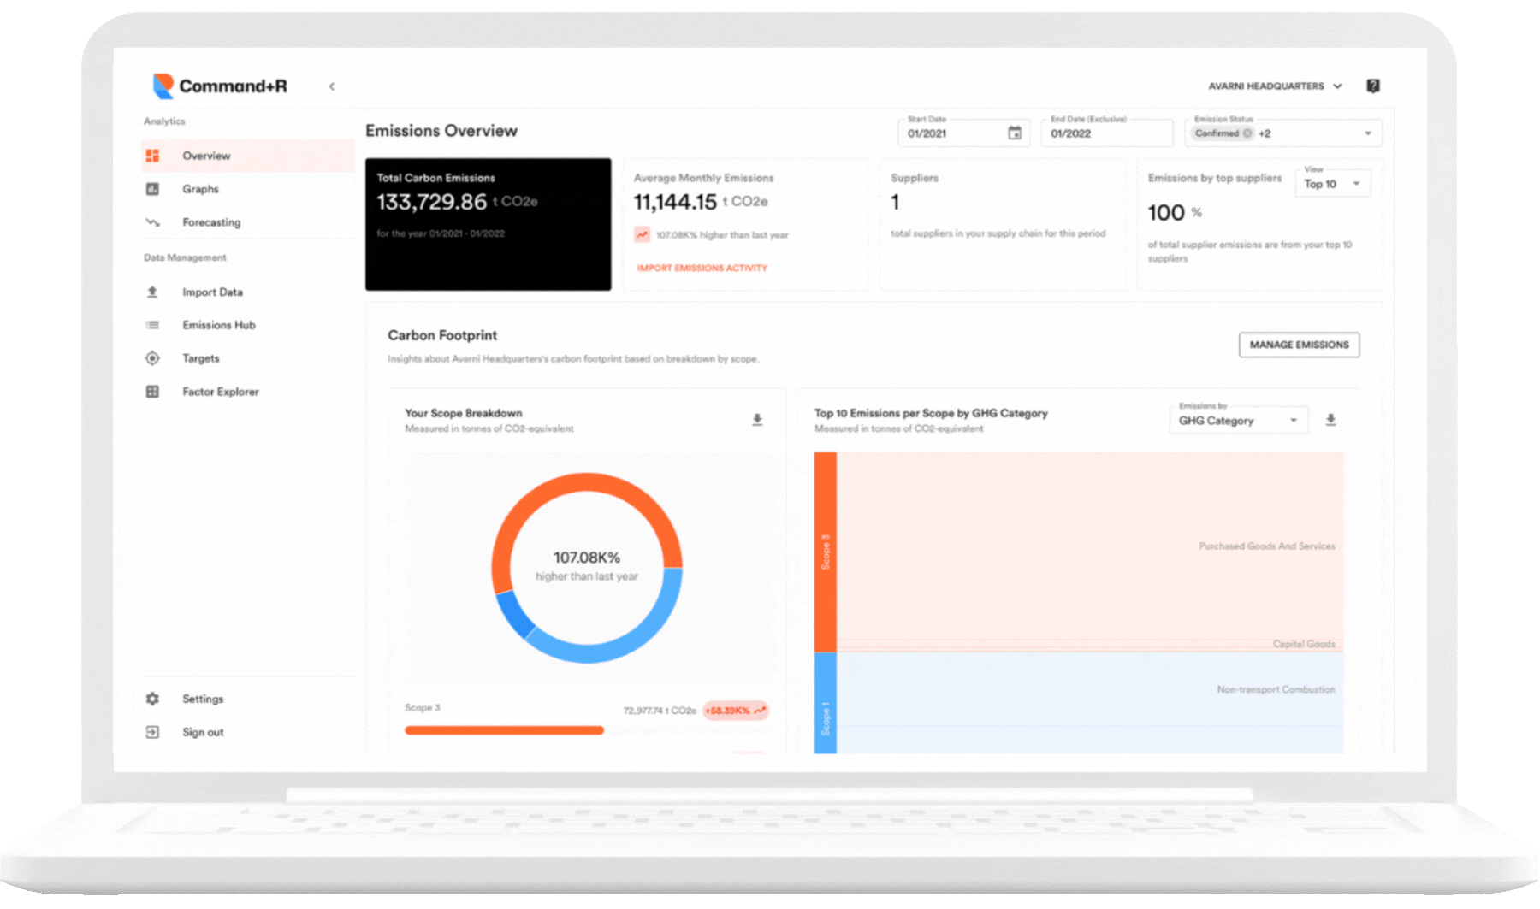Click the Purchased Goods And Services block
The height and width of the screenshot is (909, 1540).
[1089, 546]
